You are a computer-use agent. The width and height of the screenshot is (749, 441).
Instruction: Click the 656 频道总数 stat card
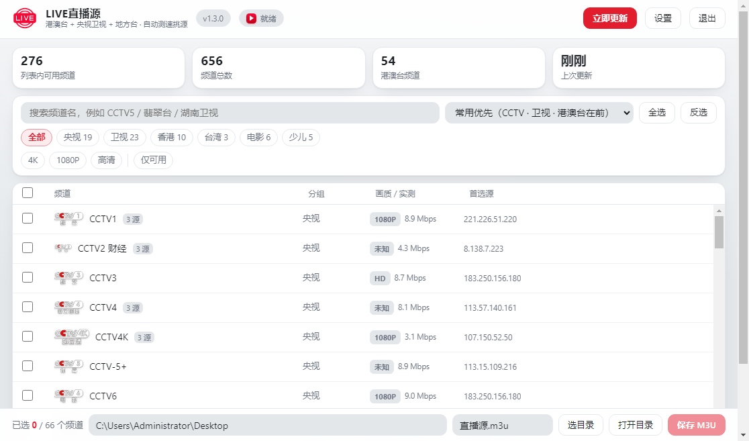[x=279, y=68]
